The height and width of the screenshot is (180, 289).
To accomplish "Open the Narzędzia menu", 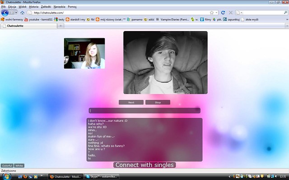I will [59, 7].
